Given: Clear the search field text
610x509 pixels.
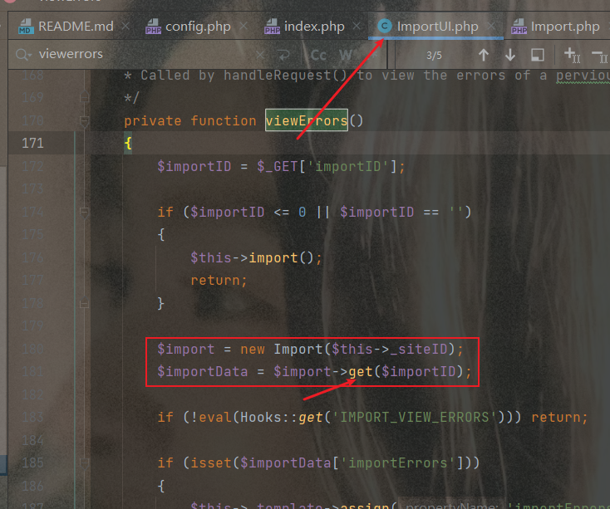Looking at the screenshot, I should click(260, 55).
